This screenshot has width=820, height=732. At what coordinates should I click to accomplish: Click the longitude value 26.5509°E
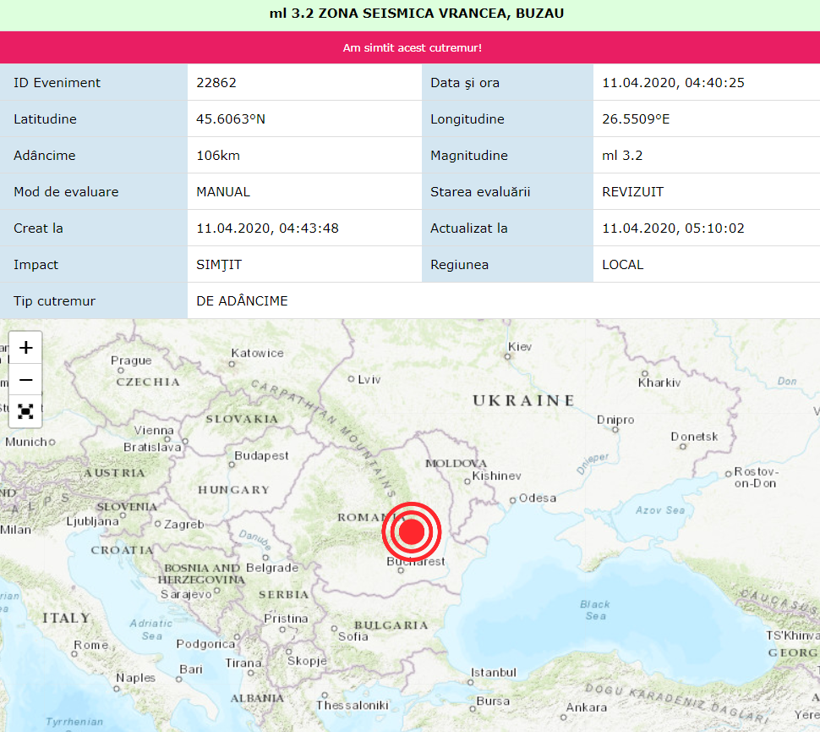[x=636, y=119]
